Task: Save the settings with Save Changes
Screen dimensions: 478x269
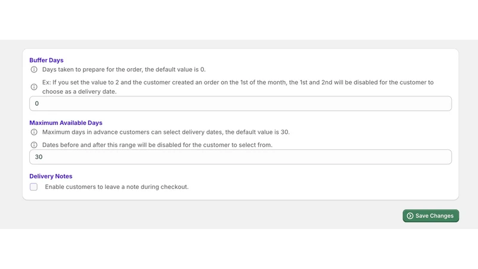Action: [431, 216]
